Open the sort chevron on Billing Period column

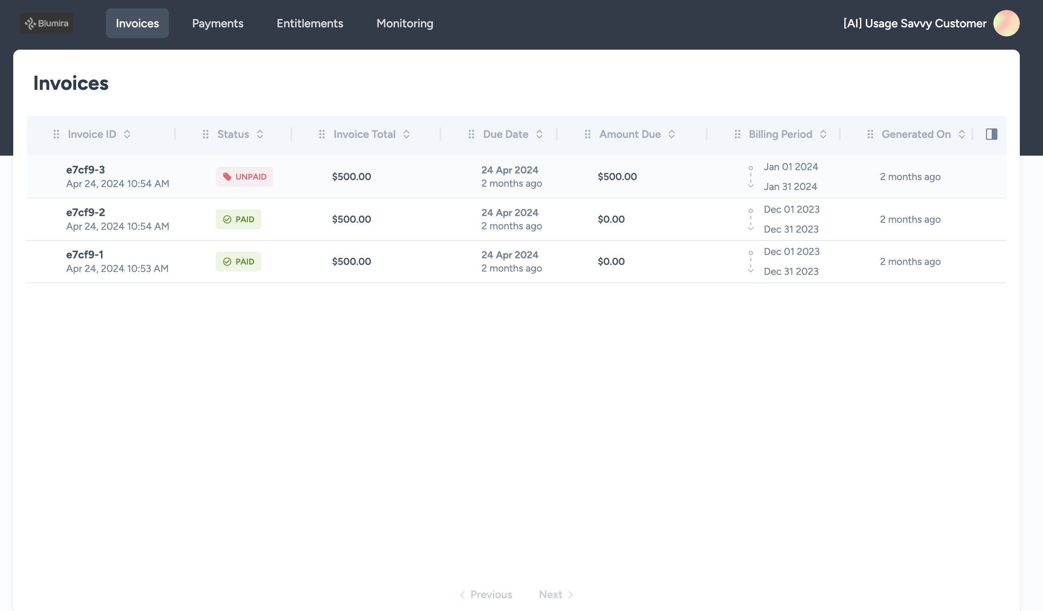coord(823,134)
